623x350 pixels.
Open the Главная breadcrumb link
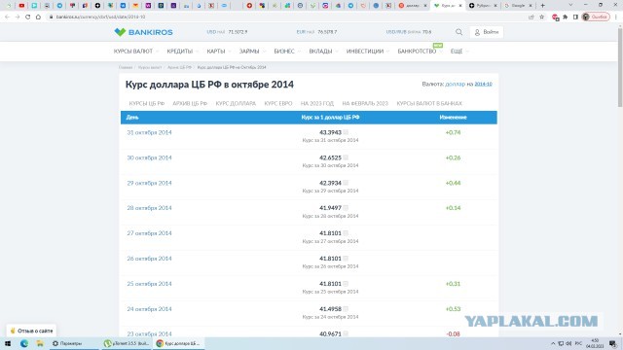pos(126,67)
